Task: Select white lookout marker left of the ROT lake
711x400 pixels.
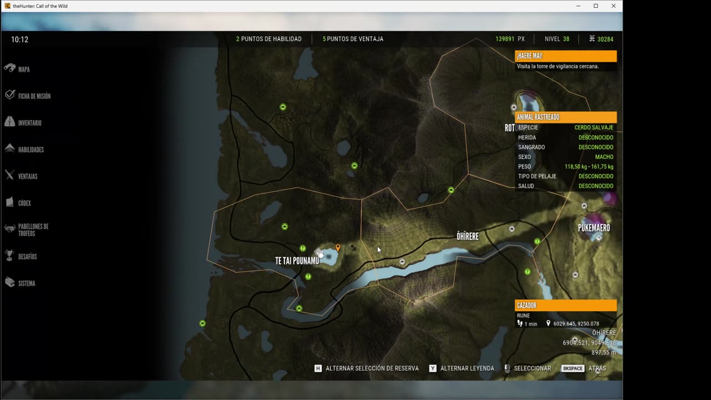Action: coord(514,107)
